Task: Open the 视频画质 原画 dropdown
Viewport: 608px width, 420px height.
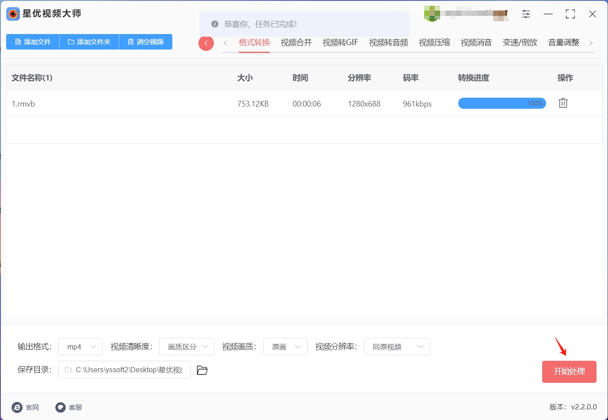Action: [x=285, y=347]
